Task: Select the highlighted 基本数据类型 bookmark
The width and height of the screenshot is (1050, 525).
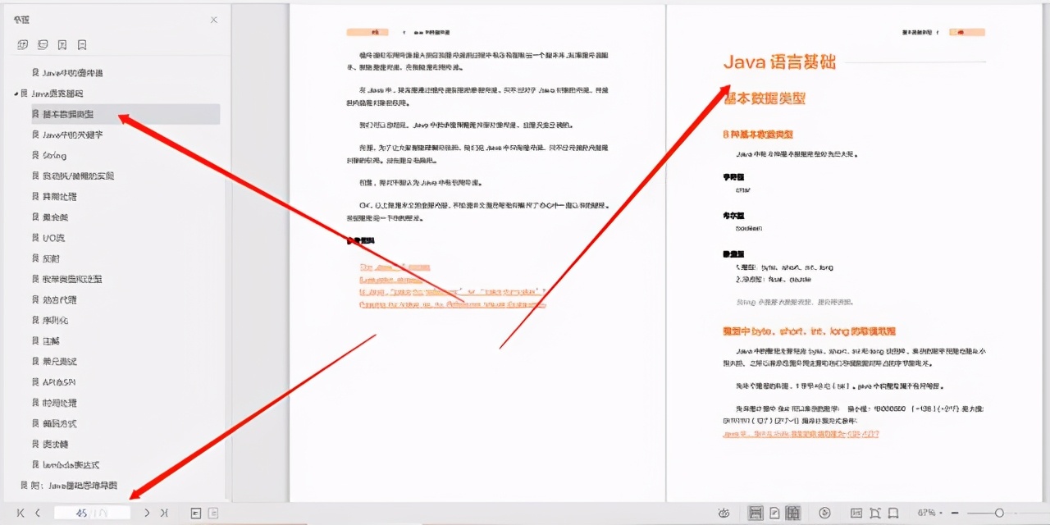Action: click(x=125, y=114)
